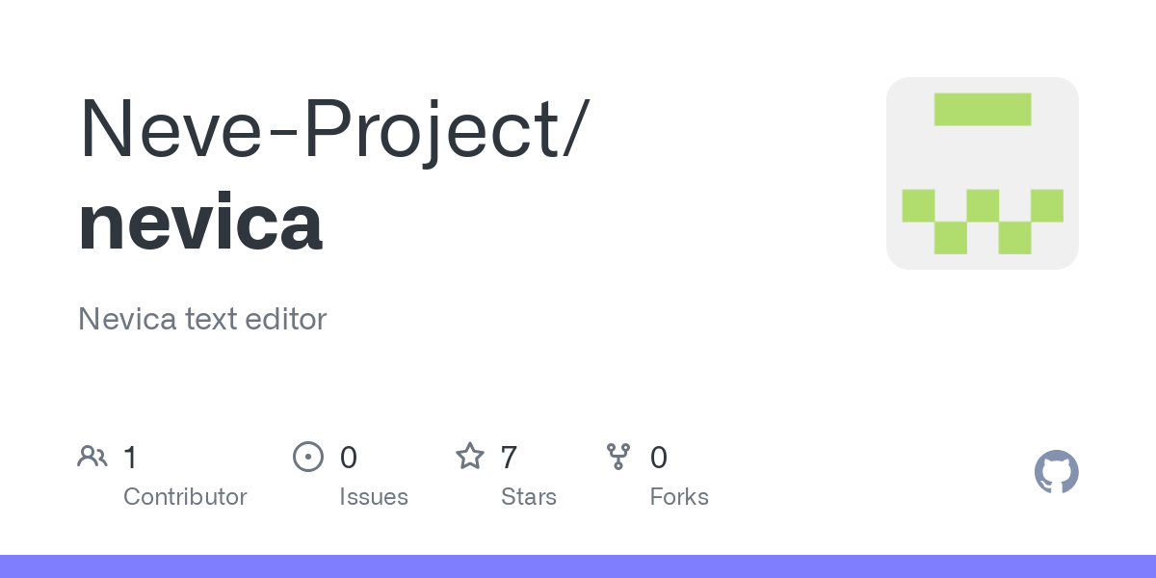1156x578 pixels.
Task: Click the 0 count above Forks
Action: coord(659,458)
